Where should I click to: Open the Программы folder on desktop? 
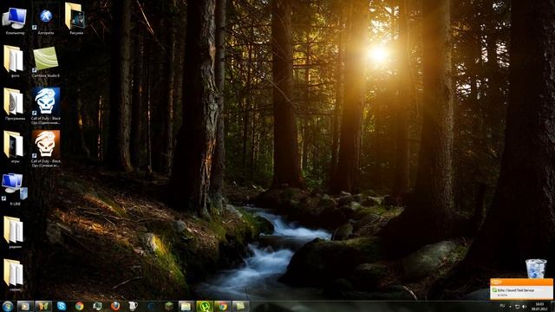15,104
